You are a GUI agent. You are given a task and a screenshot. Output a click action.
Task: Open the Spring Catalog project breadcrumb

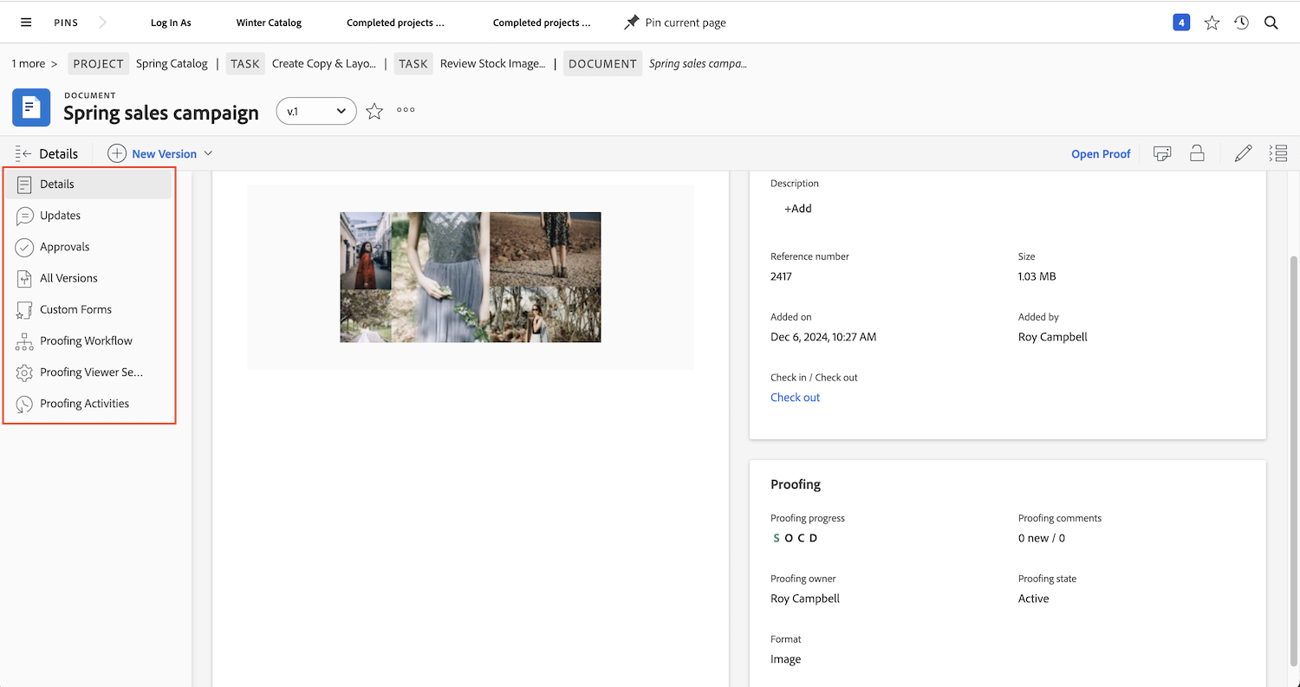[x=172, y=62]
